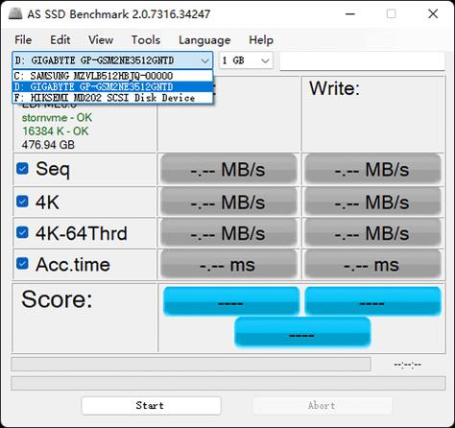
Task: Click the Write: column header
Action: point(334,88)
